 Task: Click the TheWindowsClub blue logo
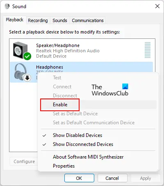[125, 86]
